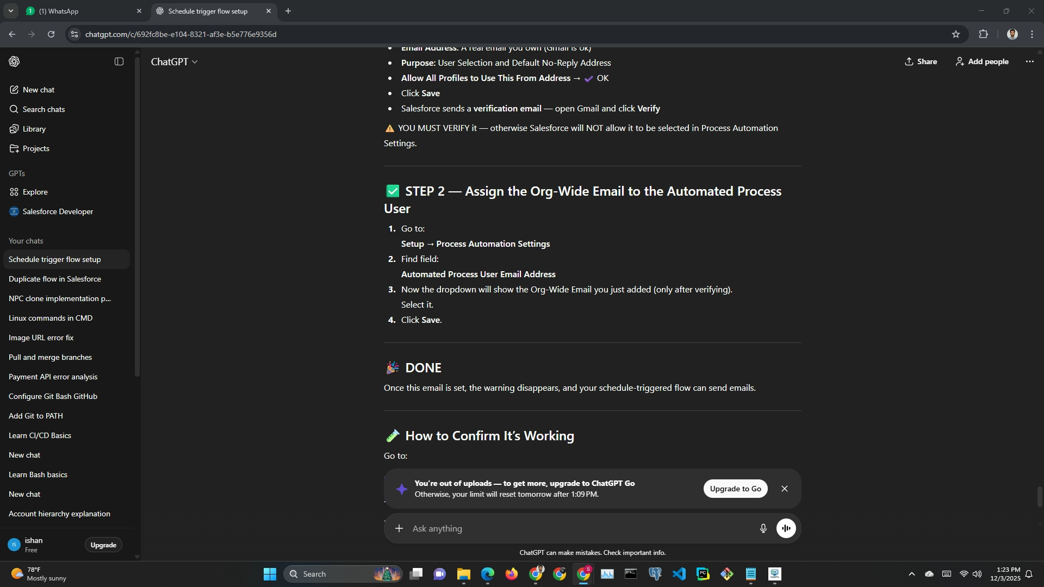
Task: Open Search chats
Action: point(43,109)
